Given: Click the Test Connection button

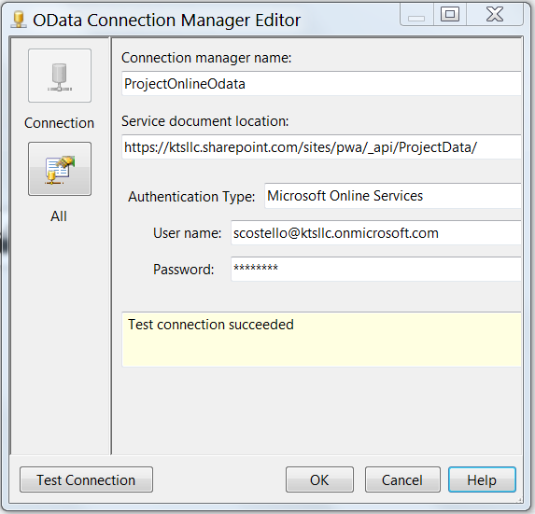Looking at the screenshot, I should (x=86, y=479).
